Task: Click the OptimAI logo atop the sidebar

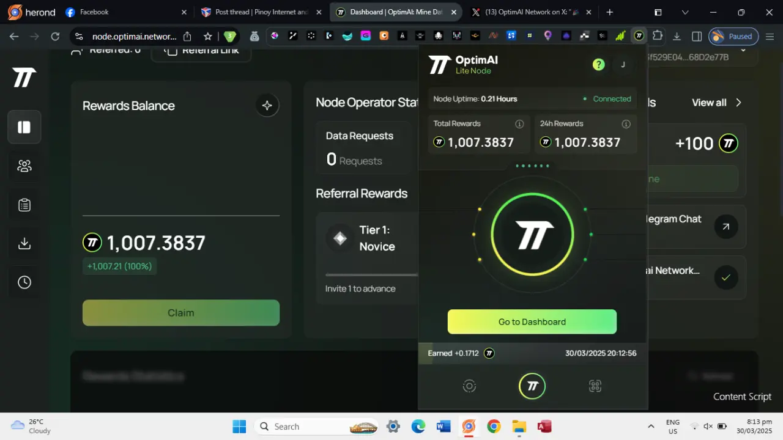Action: point(24,78)
